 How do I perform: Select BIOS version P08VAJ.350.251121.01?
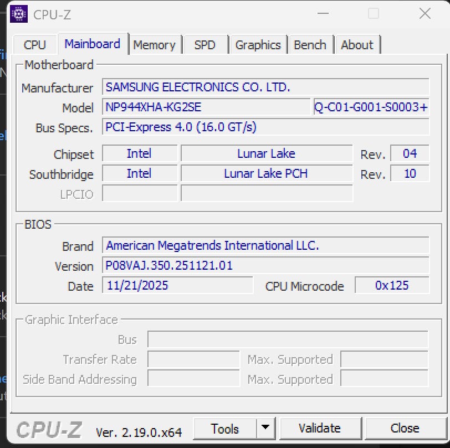point(266,265)
